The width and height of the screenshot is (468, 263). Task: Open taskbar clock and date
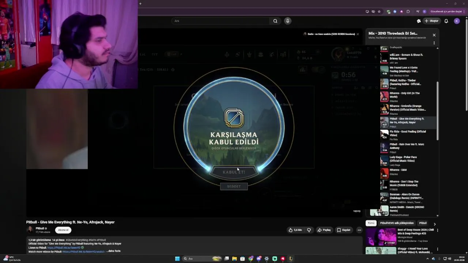tap(459, 259)
